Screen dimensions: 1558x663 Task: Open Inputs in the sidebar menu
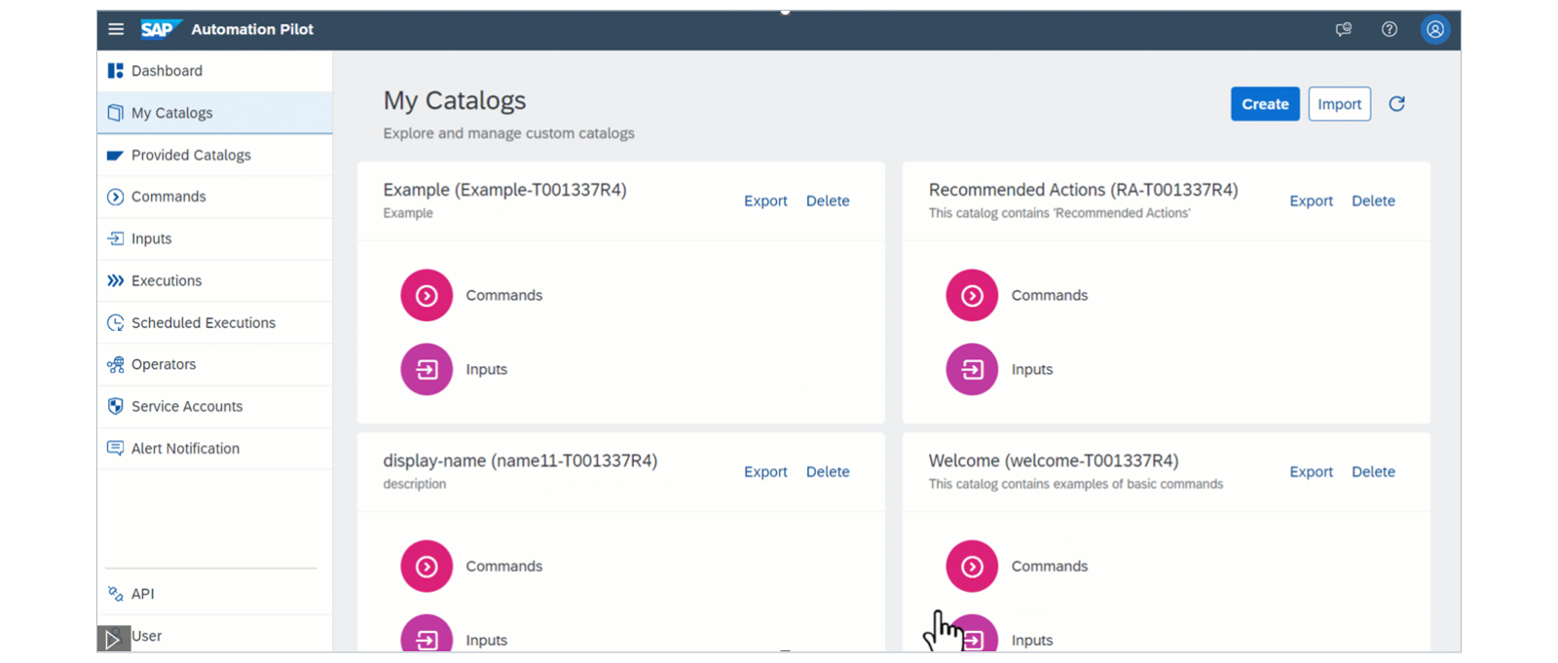(x=214, y=239)
